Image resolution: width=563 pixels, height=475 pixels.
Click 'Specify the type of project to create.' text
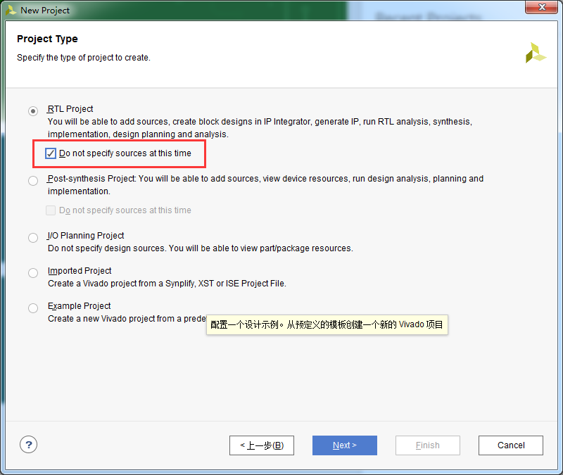84,58
